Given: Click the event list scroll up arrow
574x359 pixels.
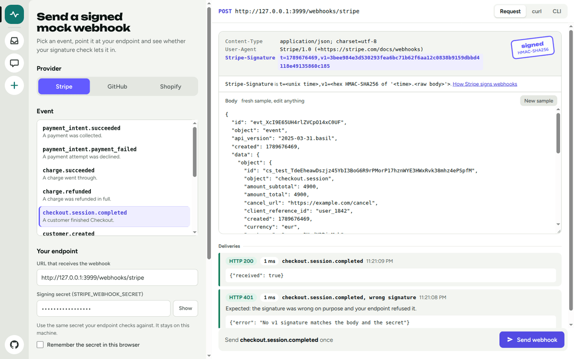Looking at the screenshot, I should 194,124.
